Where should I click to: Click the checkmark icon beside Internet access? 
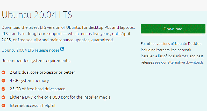tap(4, 105)
